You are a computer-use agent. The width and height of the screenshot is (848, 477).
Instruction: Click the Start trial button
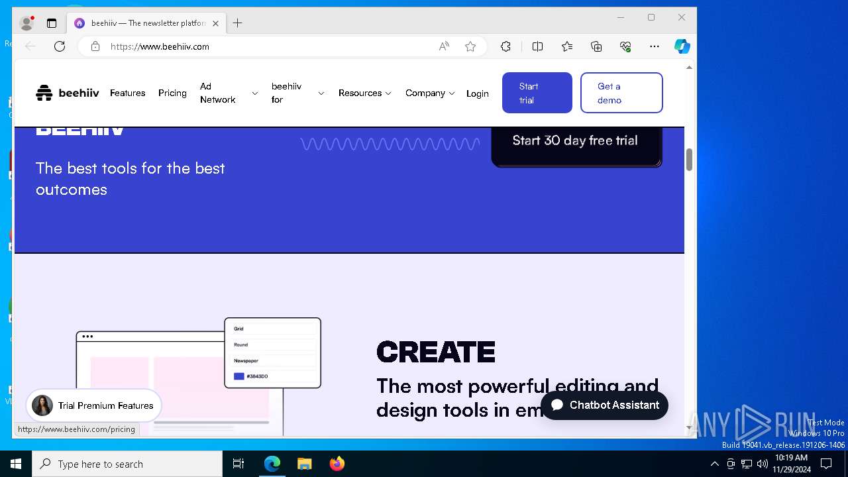tap(537, 93)
